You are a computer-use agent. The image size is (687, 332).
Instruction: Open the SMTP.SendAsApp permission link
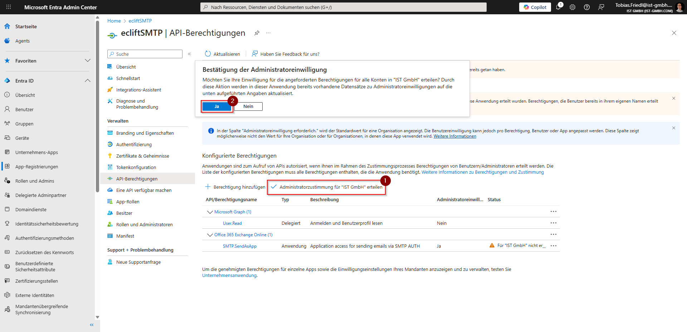point(240,246)
